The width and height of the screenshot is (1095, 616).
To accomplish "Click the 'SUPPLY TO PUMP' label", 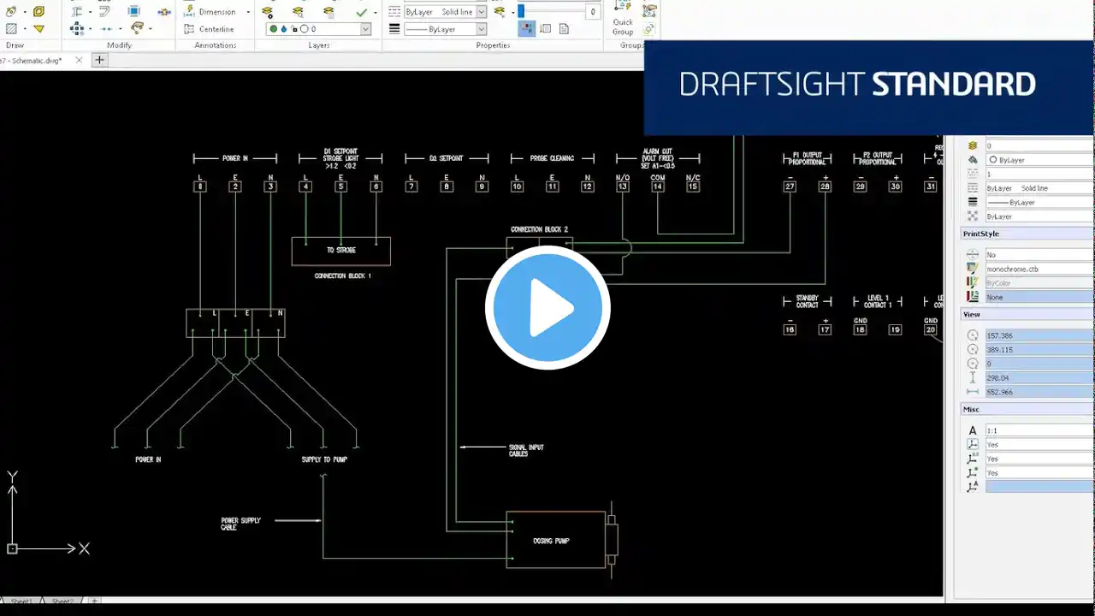I will (324, 459).
